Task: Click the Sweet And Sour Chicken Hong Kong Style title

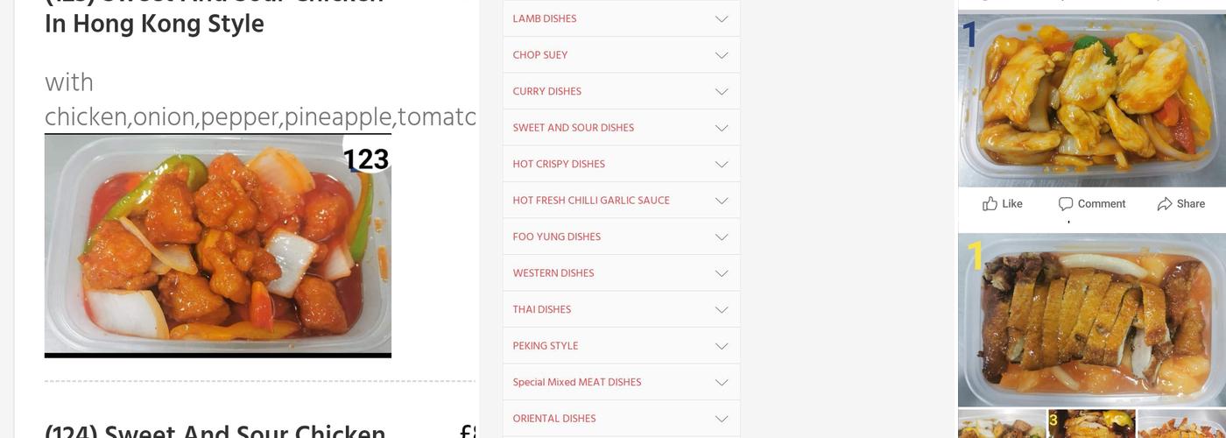Action: tap(155, 24)
